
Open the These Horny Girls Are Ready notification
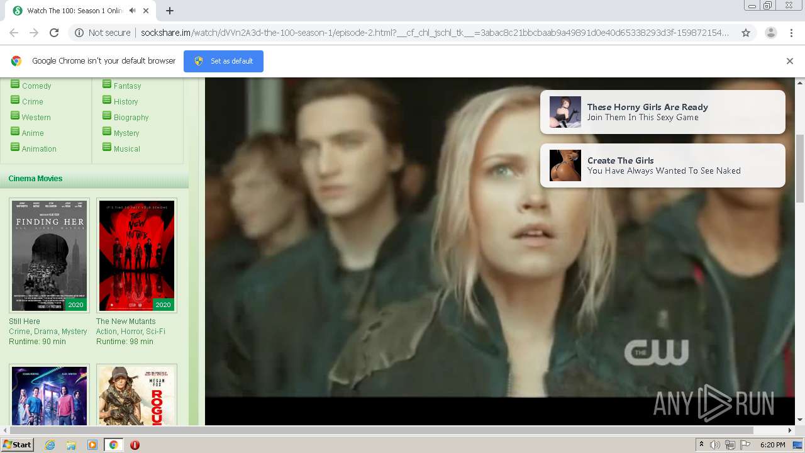point(663,112)
